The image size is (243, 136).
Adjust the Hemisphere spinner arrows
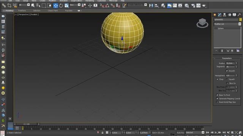coord(236,76)
